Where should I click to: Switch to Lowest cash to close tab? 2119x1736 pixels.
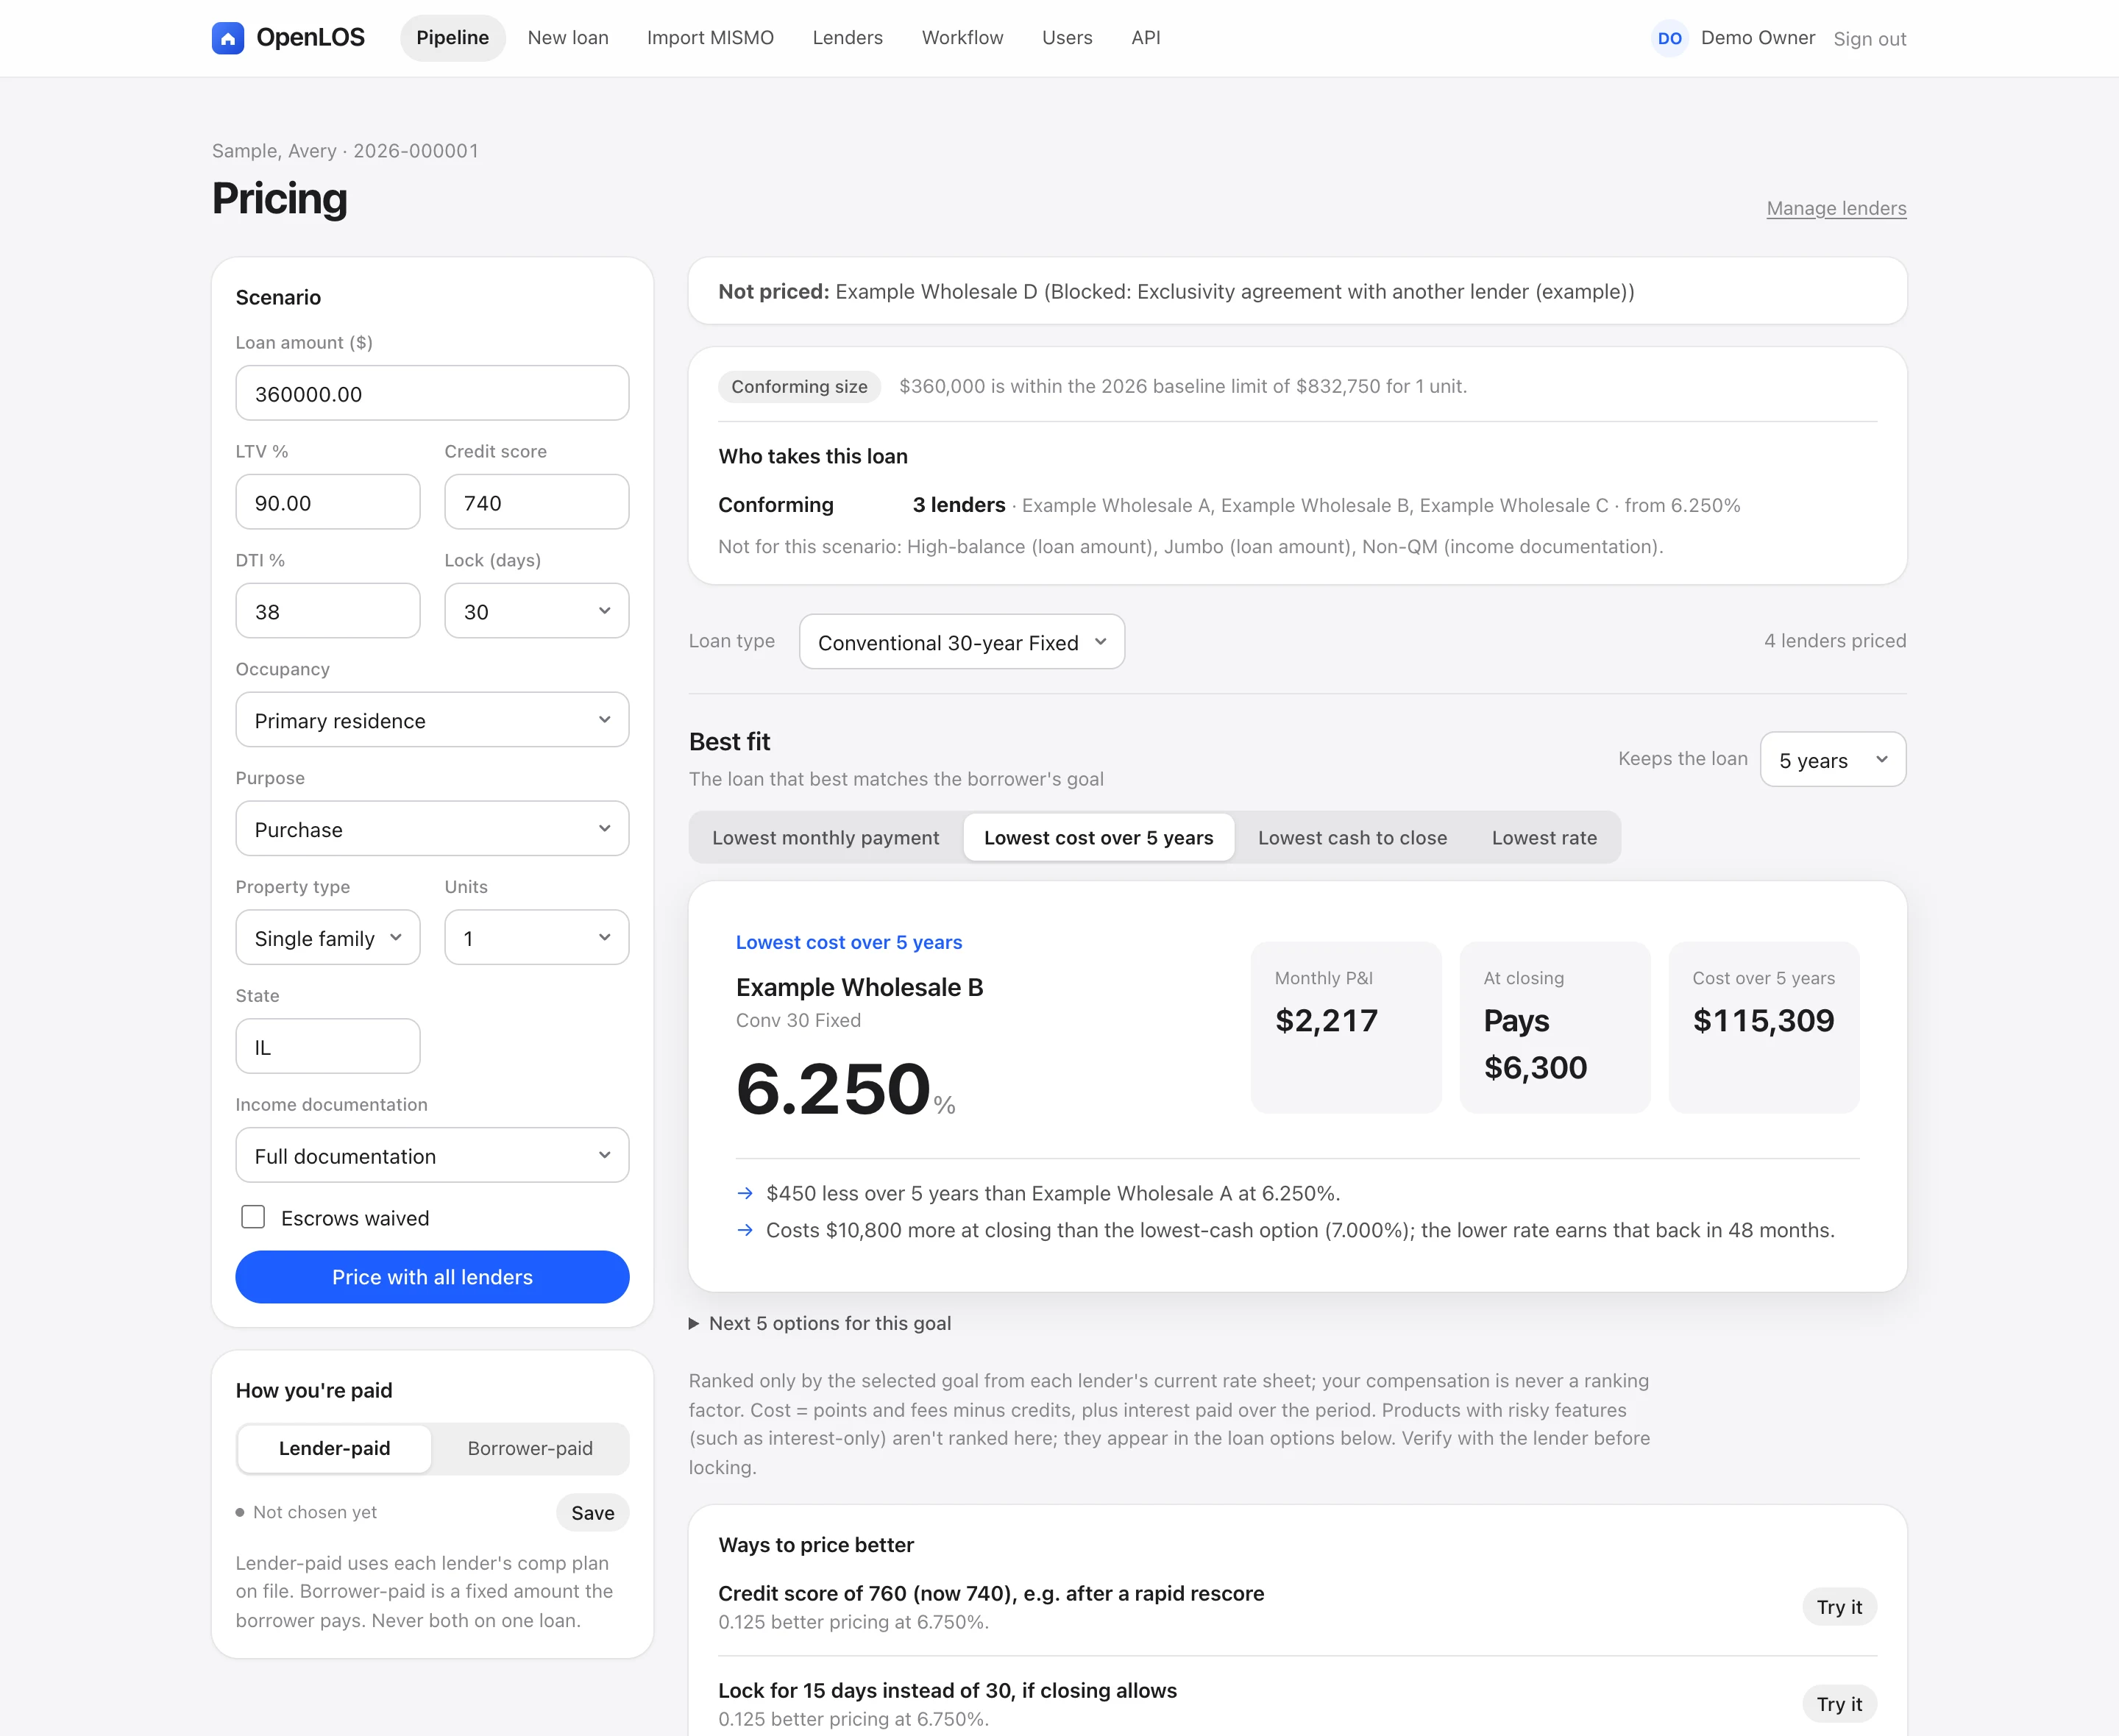[x=1352, y=838]
